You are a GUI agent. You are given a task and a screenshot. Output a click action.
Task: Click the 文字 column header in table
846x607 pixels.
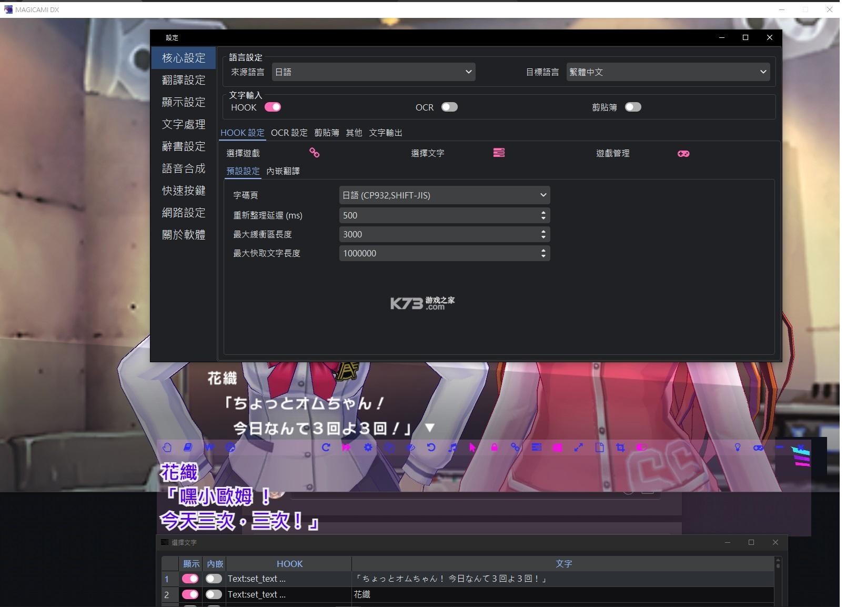[x=563, y=564]
